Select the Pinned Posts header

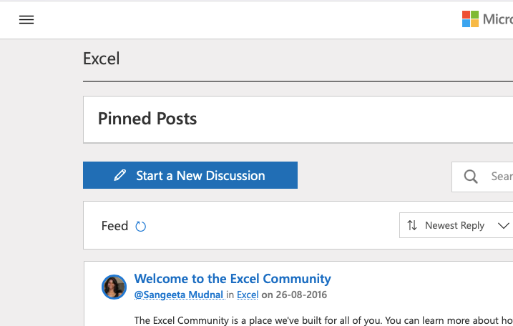[x=147, y=119]
